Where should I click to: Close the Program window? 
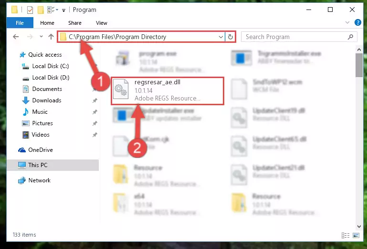point(352,10)
